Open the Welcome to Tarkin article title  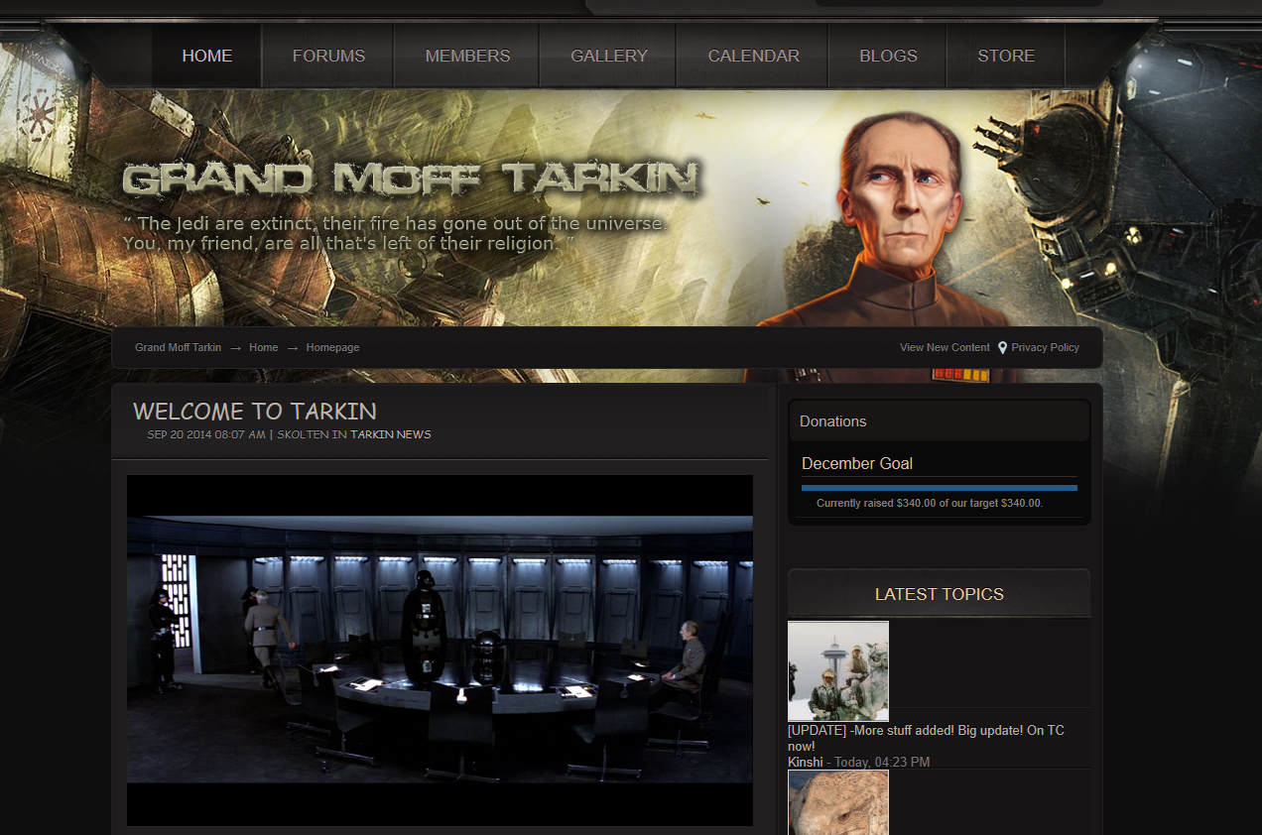pos(255,412)
